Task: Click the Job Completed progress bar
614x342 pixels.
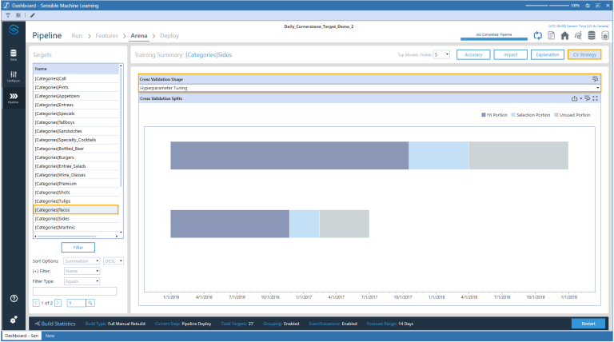Action: pos(494,37)
